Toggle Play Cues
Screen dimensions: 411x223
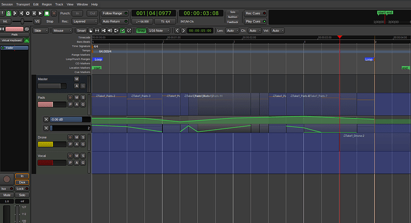click(256, 21)
